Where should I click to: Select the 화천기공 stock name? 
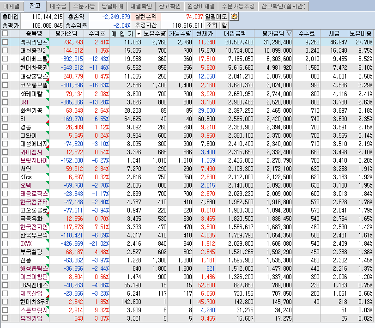click(31, 110)
